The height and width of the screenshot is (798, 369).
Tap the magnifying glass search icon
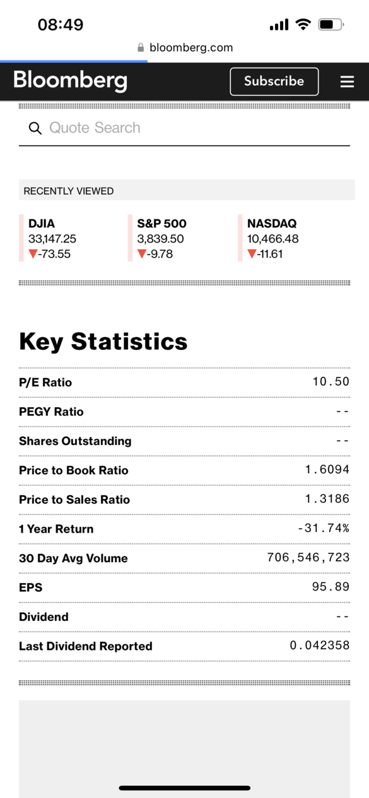(x=35, y=128)
